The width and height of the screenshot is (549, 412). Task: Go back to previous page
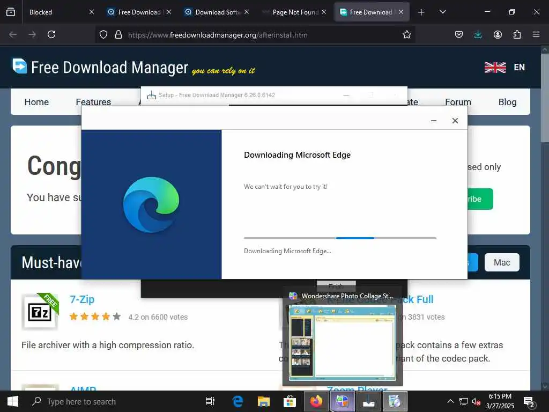(x=13, y=34)
